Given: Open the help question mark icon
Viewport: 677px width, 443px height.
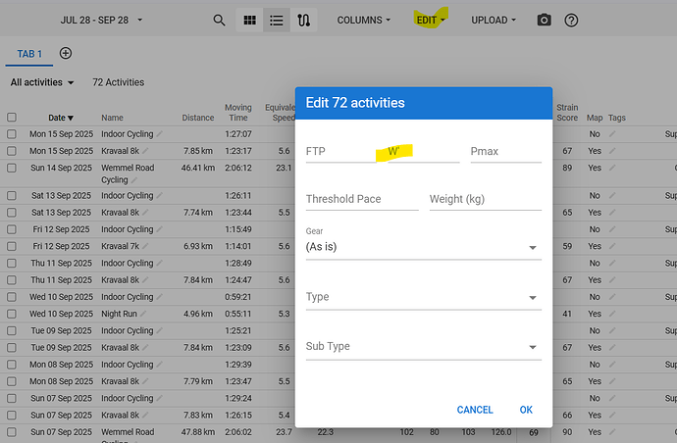Looking at the screenshot, I should click(571, 21).
